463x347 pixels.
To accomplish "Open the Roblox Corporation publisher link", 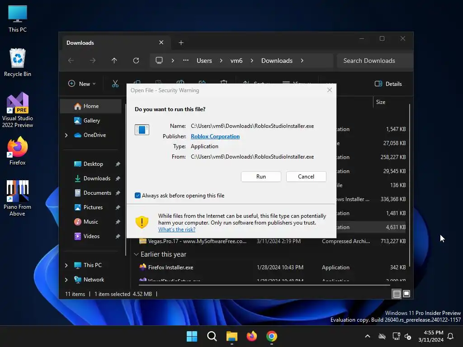I will tap(215, 136).
